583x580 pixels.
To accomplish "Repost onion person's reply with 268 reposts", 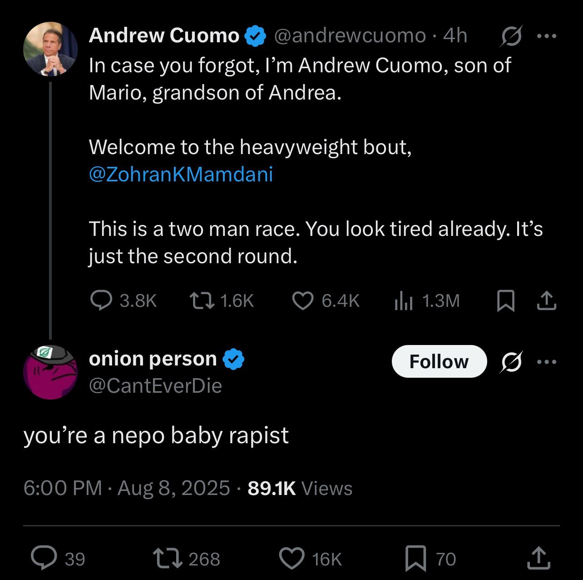I will 167,559.
